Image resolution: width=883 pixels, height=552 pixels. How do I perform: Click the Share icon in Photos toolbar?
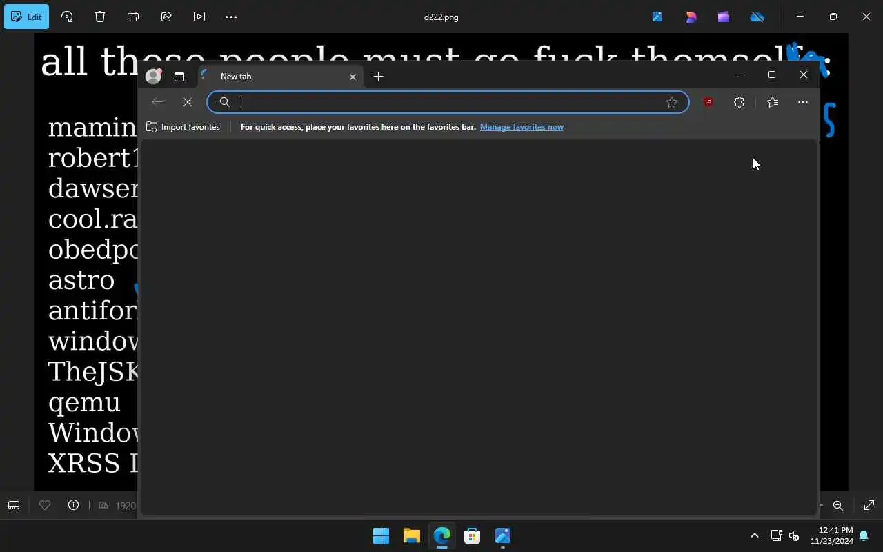(166, 17)
